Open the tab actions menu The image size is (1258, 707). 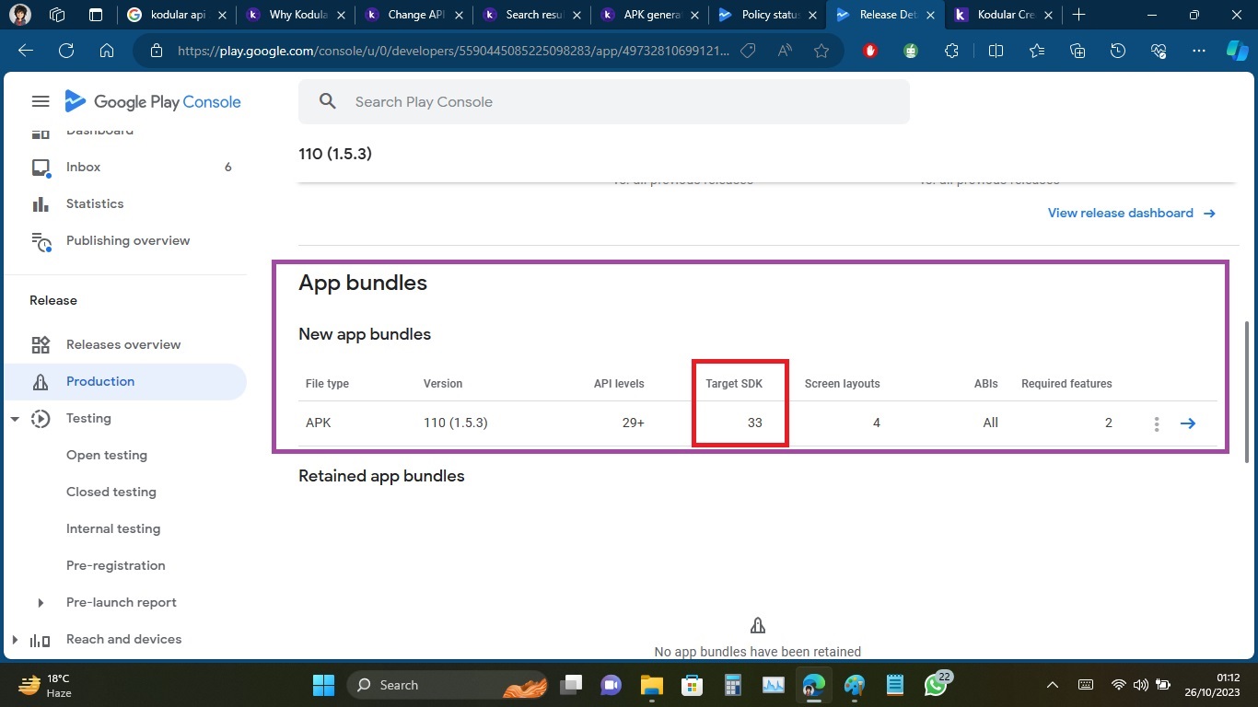pos(95,15)
